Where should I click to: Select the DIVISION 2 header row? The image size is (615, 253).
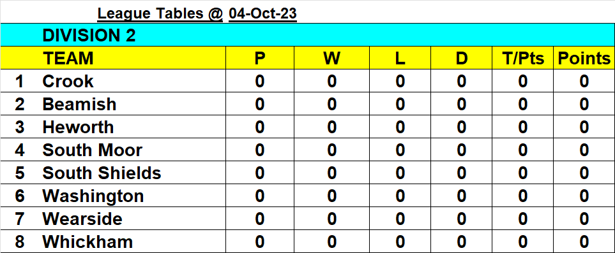coord(308,35)
